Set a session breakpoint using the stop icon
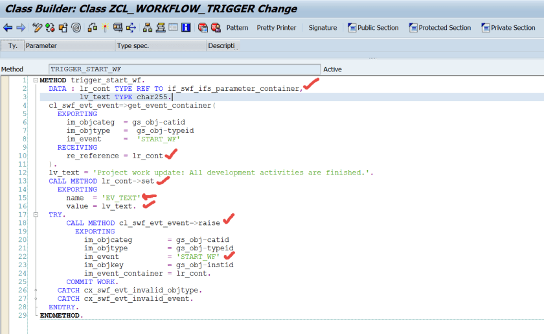This screenshot has width=544, height=334. (203, 28)
